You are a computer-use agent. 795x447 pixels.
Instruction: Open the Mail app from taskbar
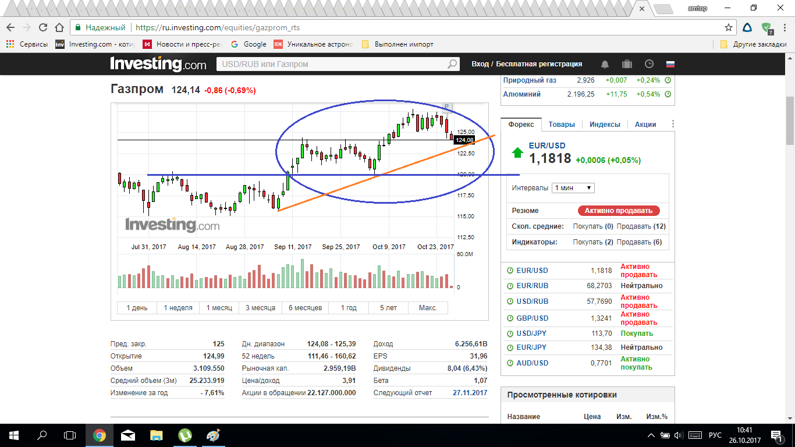[x=128, y=435]
